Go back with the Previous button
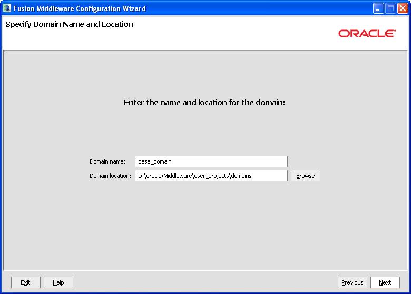 [353, 282]
